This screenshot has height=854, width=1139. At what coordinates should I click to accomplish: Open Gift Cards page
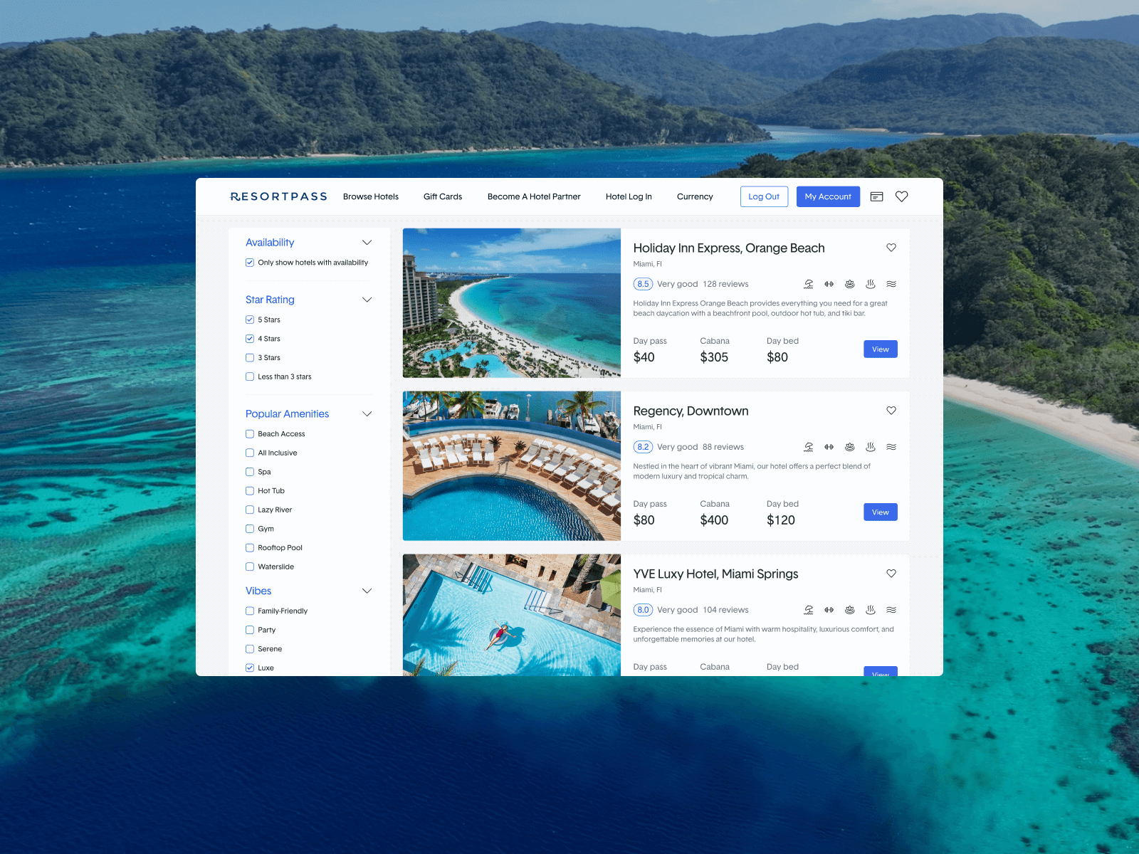pyautogui.click(x=443, y=196)
